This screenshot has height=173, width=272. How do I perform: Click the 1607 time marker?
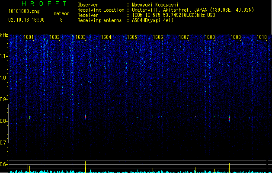[184, 37]
